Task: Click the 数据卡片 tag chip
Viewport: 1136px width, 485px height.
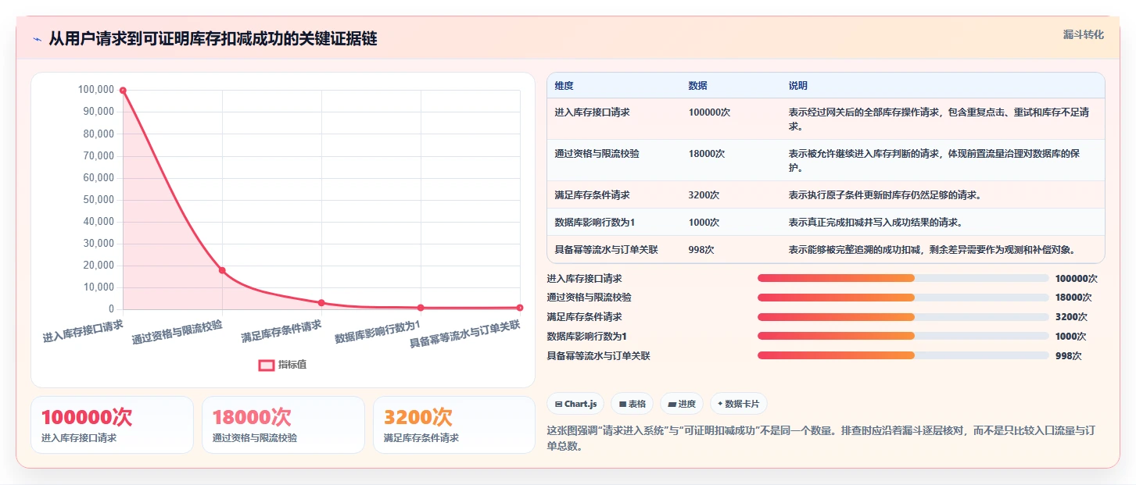Action: pyautogui.click(x=739, y=404)
